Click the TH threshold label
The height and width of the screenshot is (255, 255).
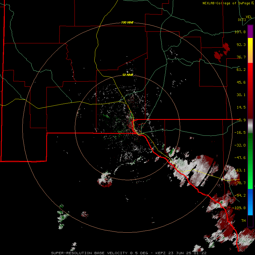(243, 221)
